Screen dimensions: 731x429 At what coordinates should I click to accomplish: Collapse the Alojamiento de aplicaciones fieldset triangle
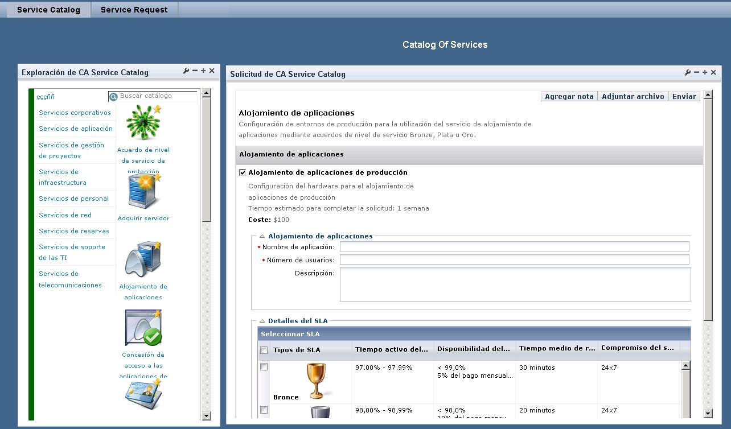click(262, 236)
